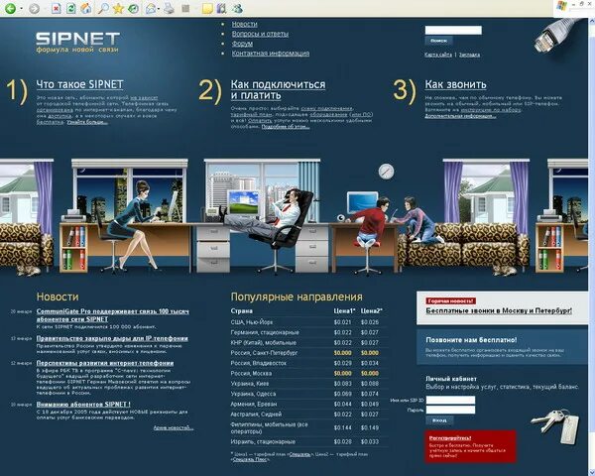Open the Закладка link
595x476 pixels.
tap(469, 55)
